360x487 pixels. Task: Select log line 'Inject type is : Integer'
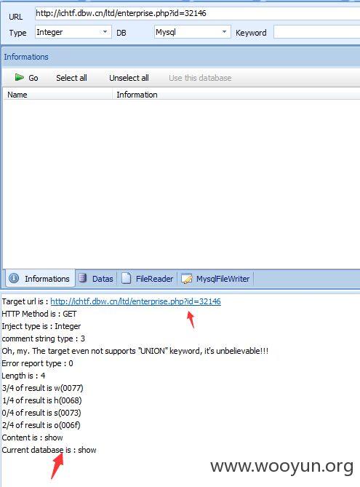tap(41, 326)
